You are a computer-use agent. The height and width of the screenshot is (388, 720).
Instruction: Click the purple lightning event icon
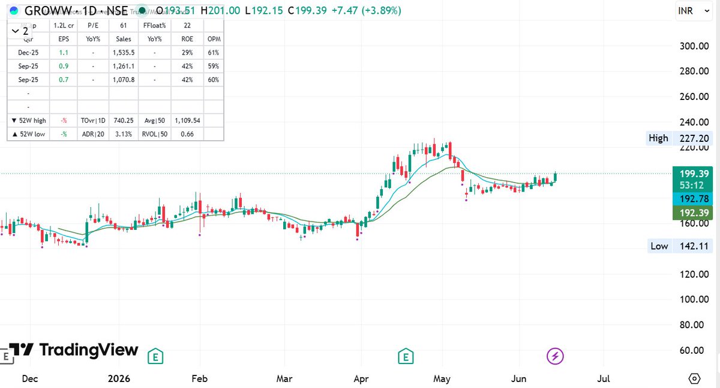click(x=555, y=356)
